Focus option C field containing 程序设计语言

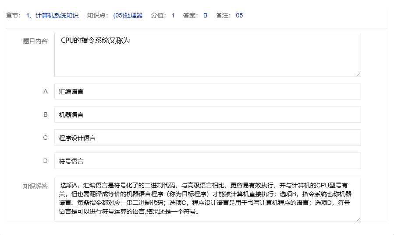[x=207, y=138]
